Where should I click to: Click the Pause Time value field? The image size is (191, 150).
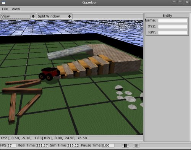108,145
